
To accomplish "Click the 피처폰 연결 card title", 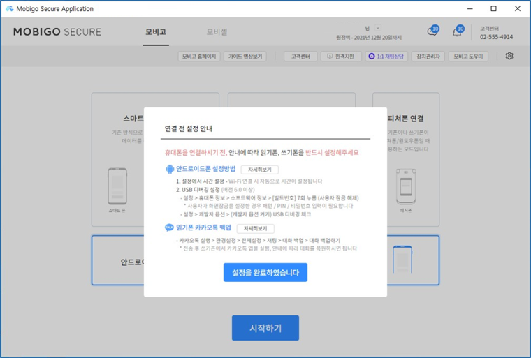I will [406, 119].
